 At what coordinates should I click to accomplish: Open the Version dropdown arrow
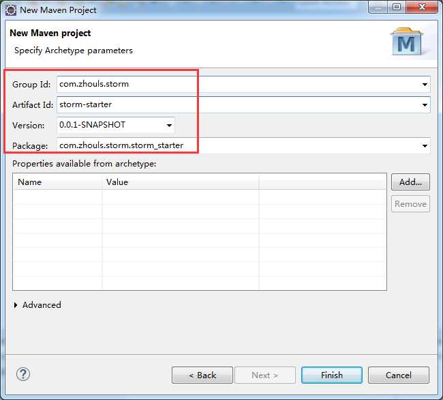pyautogui.click(x=169, y=126)
